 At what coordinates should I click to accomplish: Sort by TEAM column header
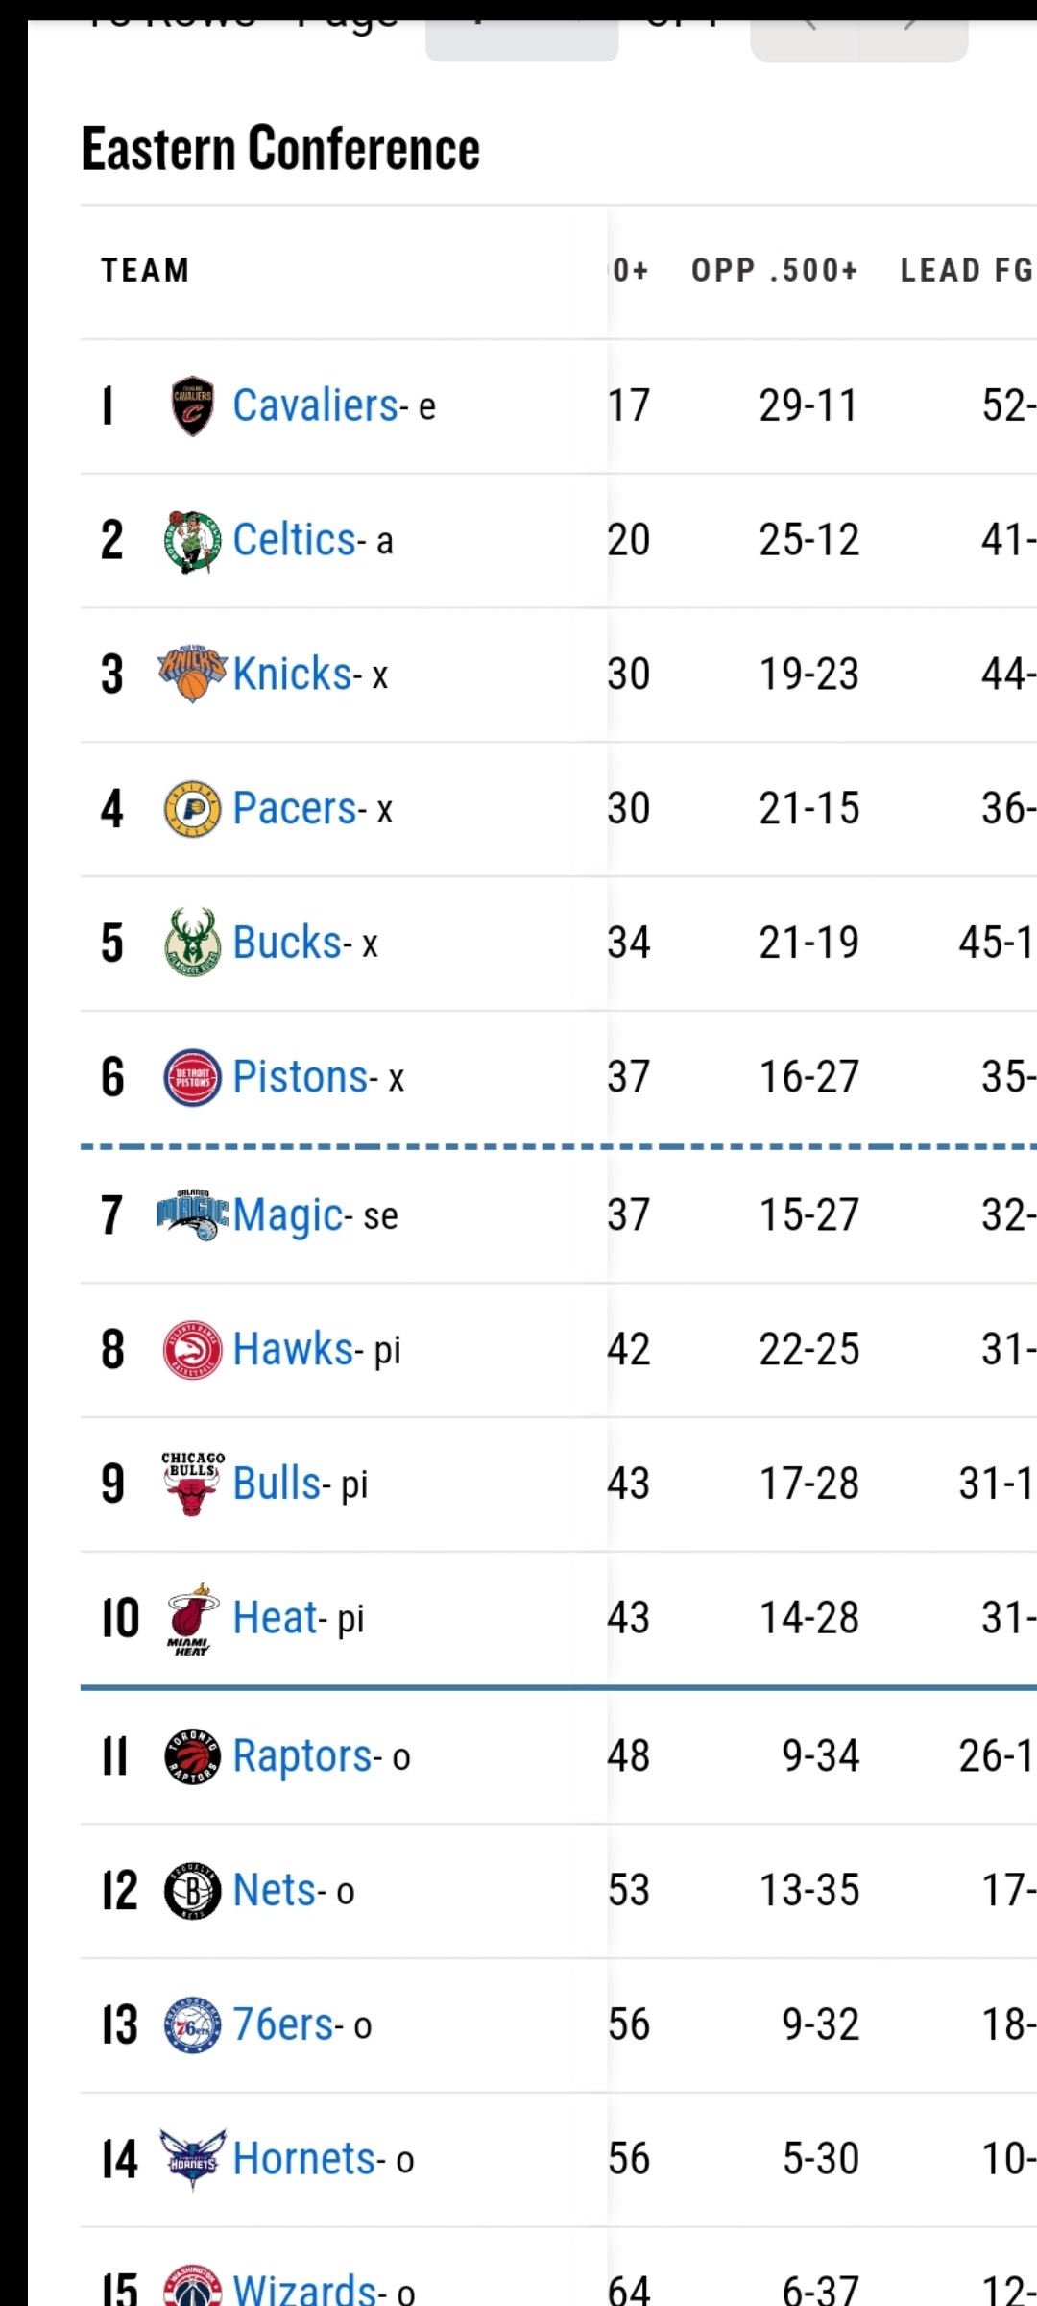(145, 270)
